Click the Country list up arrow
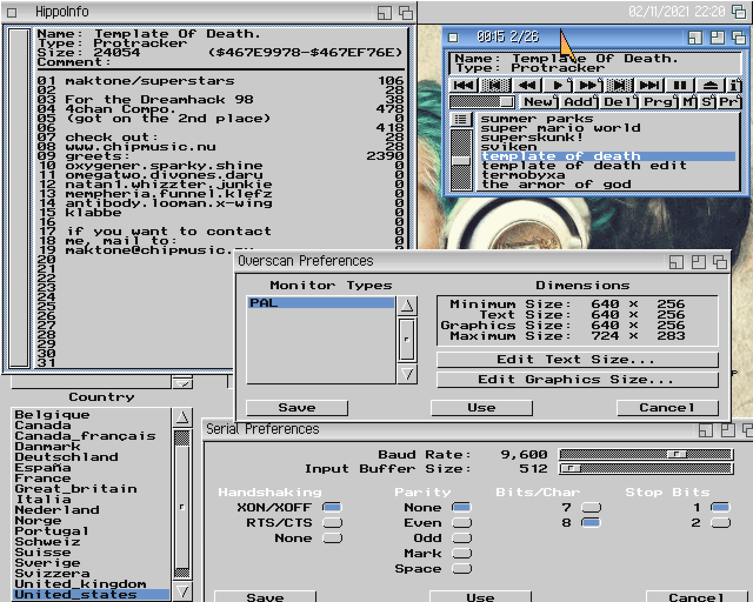 182,418
